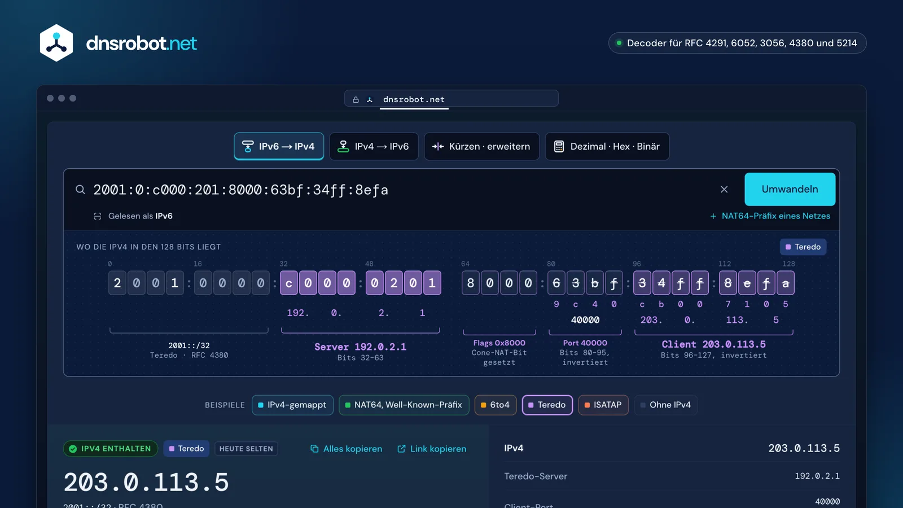Screen dimensions: 903x508
Task: Click the dnsrobot.net address bar
Action: [451, 99]
